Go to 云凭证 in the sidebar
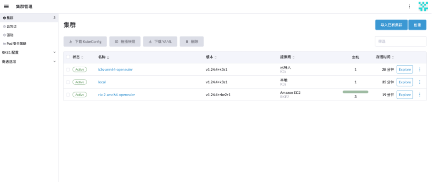Viewport: 432px width, 182px height. 29,26
